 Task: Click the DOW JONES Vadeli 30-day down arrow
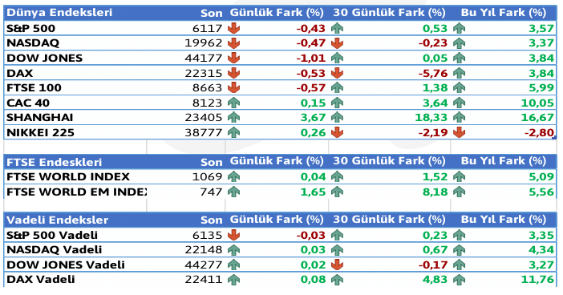pyautogui.click(x=337, y=265)
